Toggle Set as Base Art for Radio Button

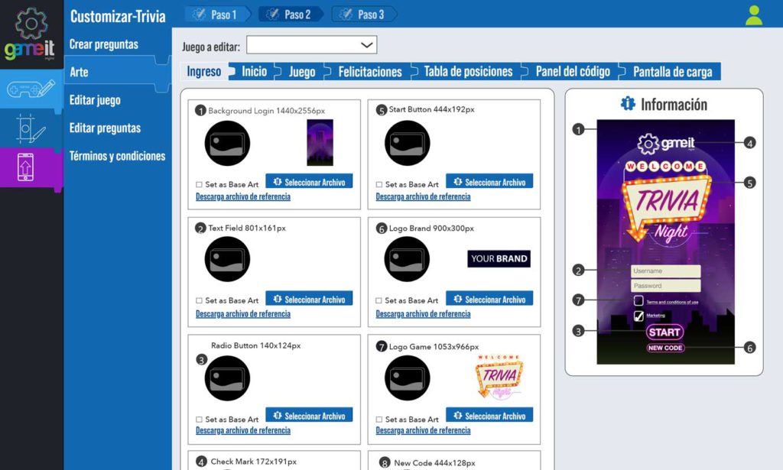click(200, 420)
